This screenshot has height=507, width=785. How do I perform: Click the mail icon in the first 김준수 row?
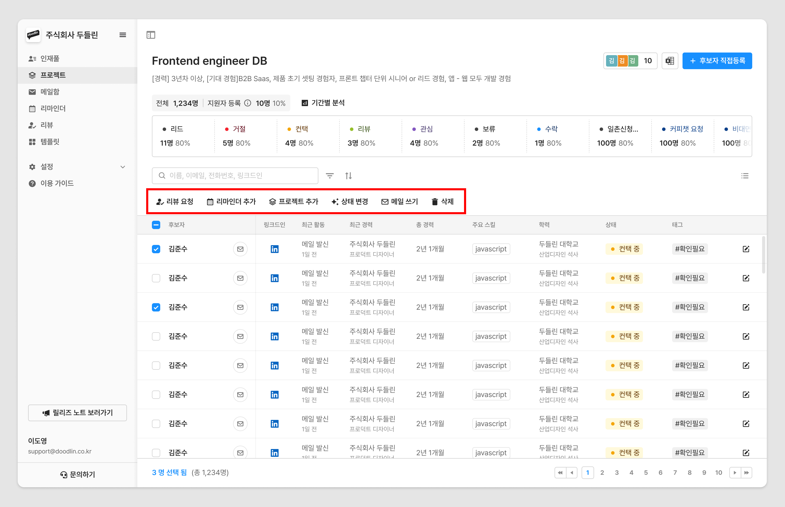[x=240, y=249]
